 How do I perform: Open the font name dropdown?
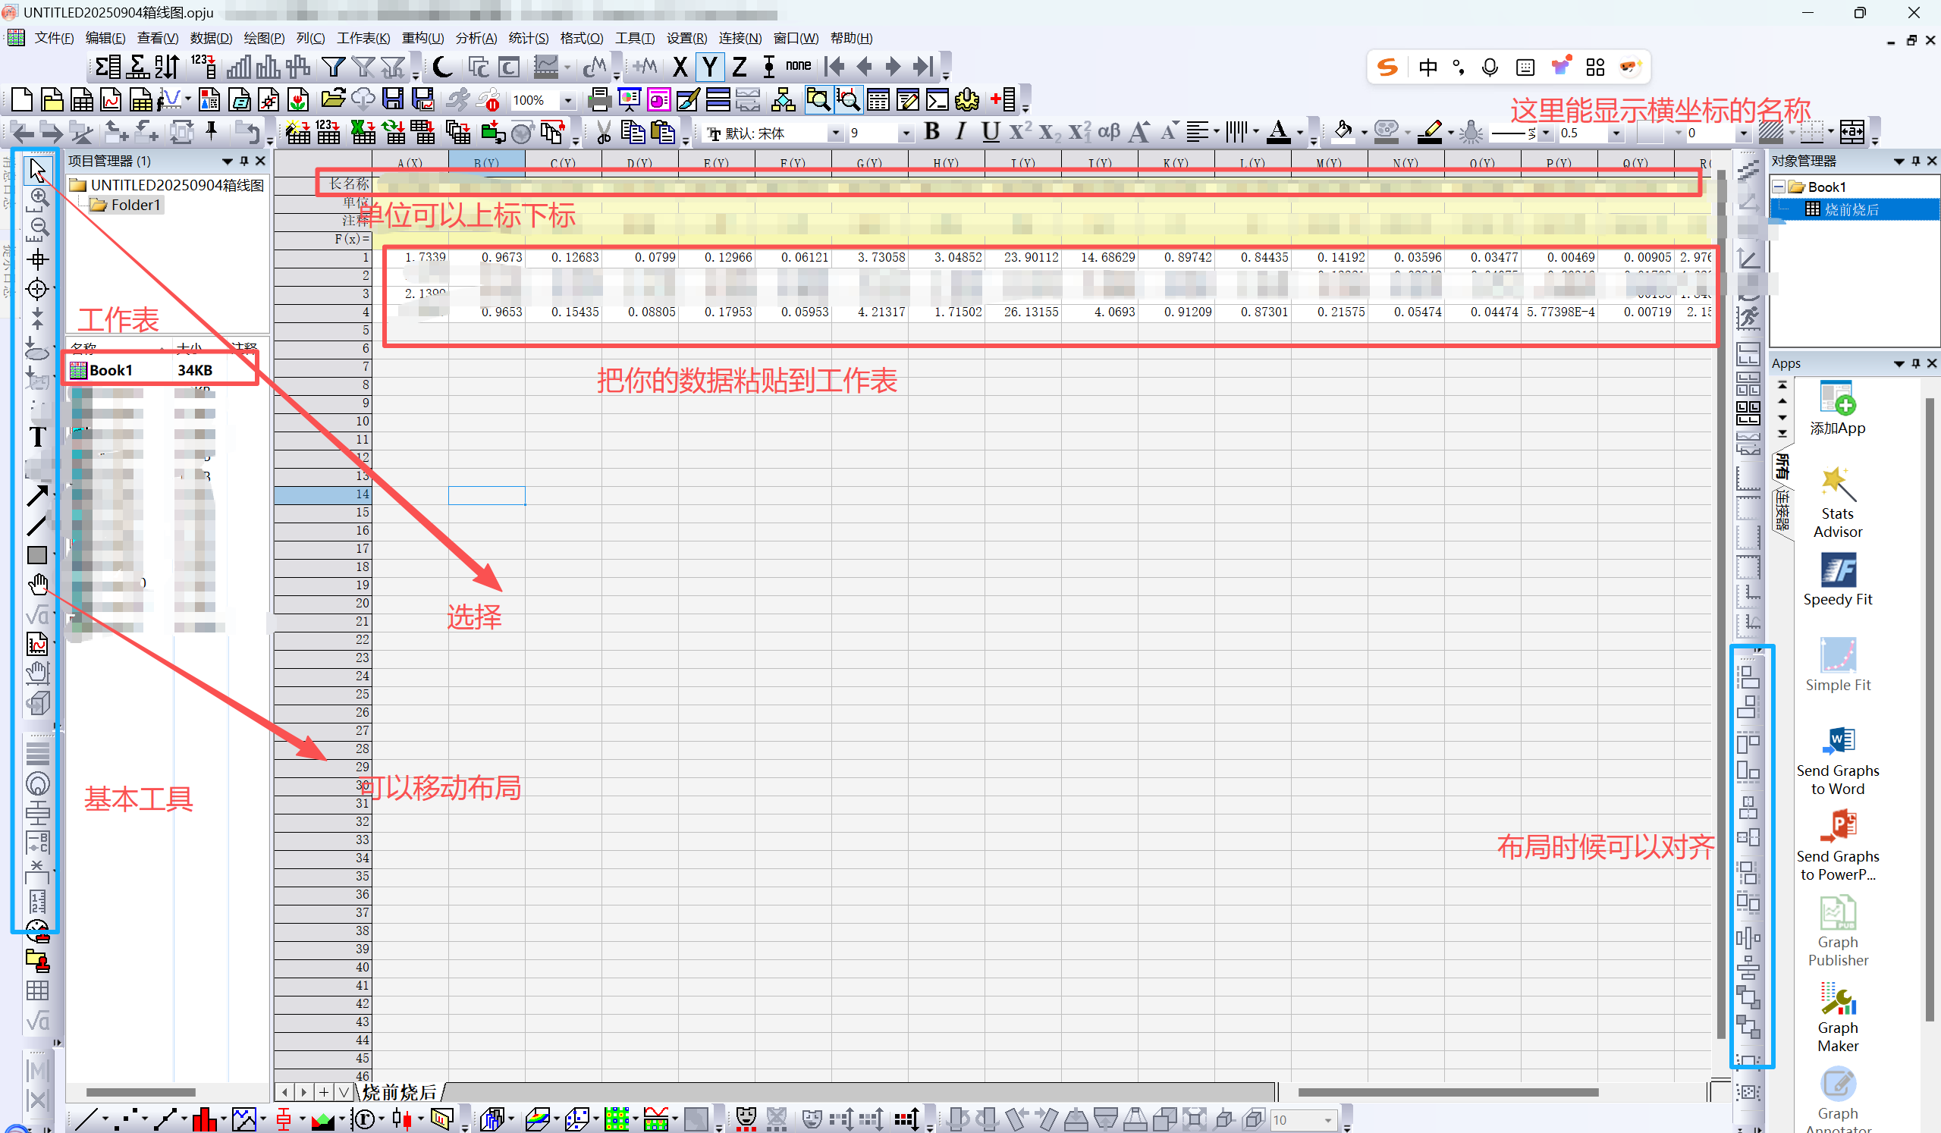836,133
